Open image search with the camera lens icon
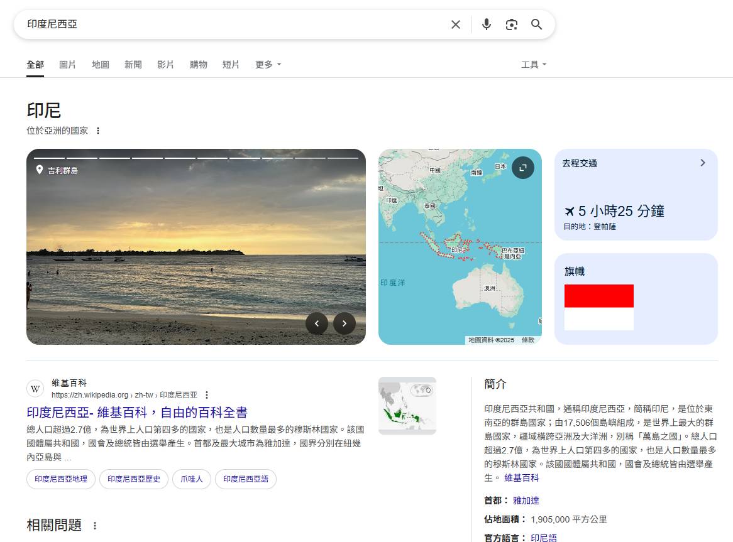 pos(512,24)
